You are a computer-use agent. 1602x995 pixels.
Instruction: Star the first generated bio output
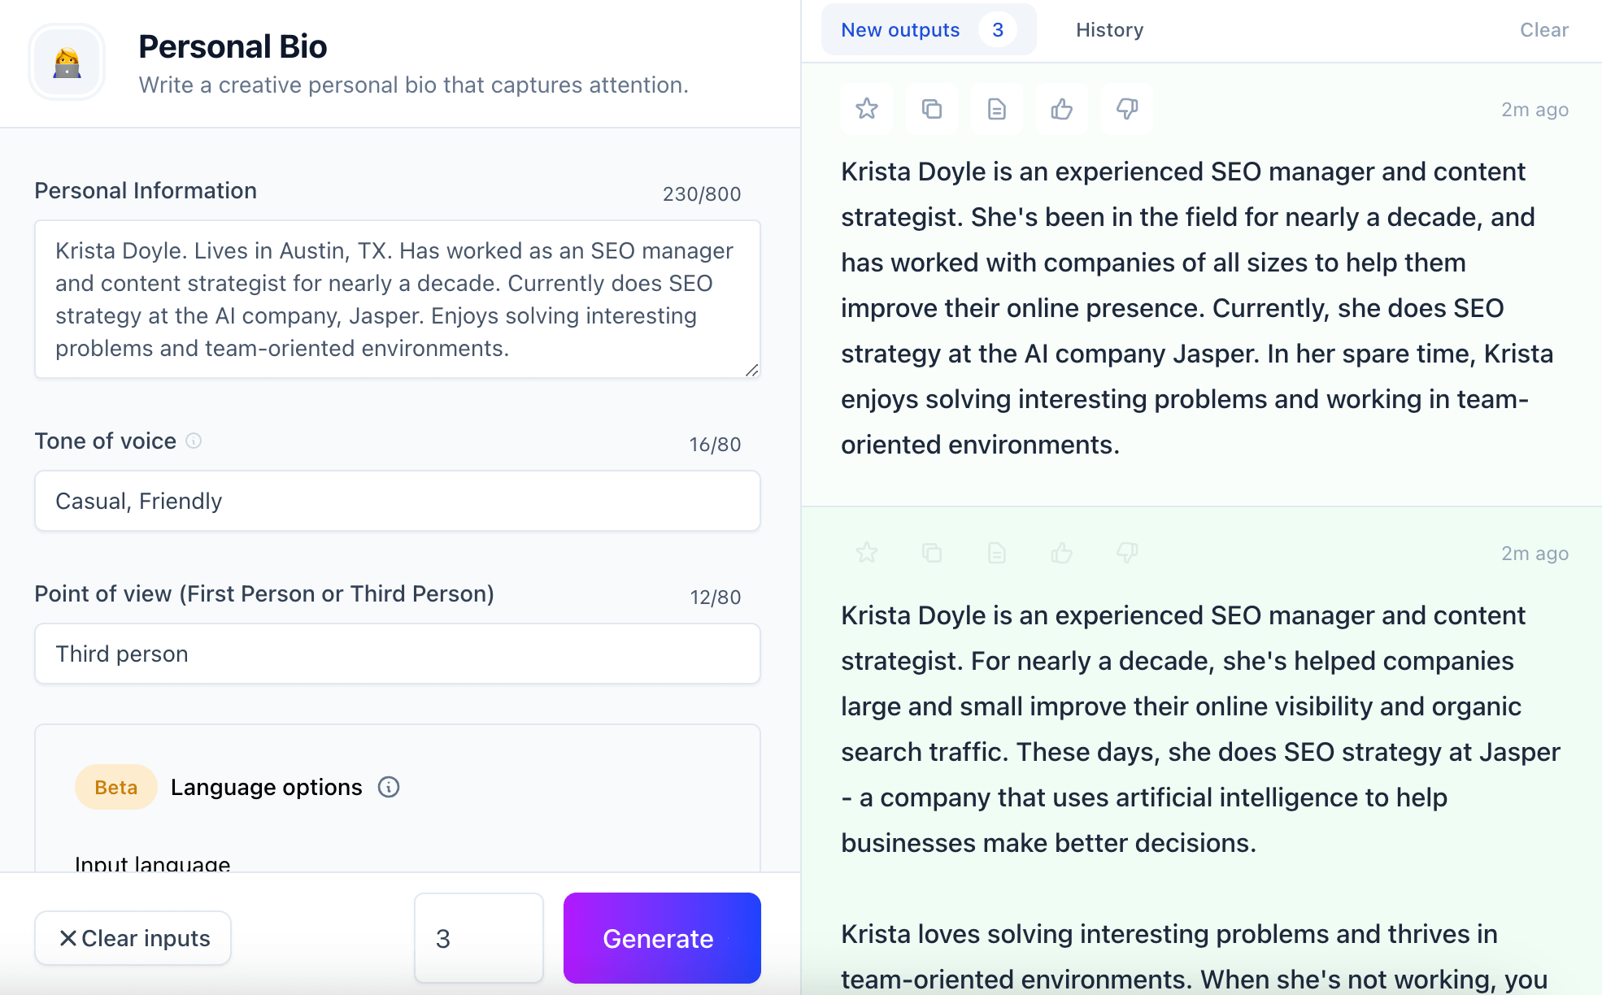click(x=867, y=109)
